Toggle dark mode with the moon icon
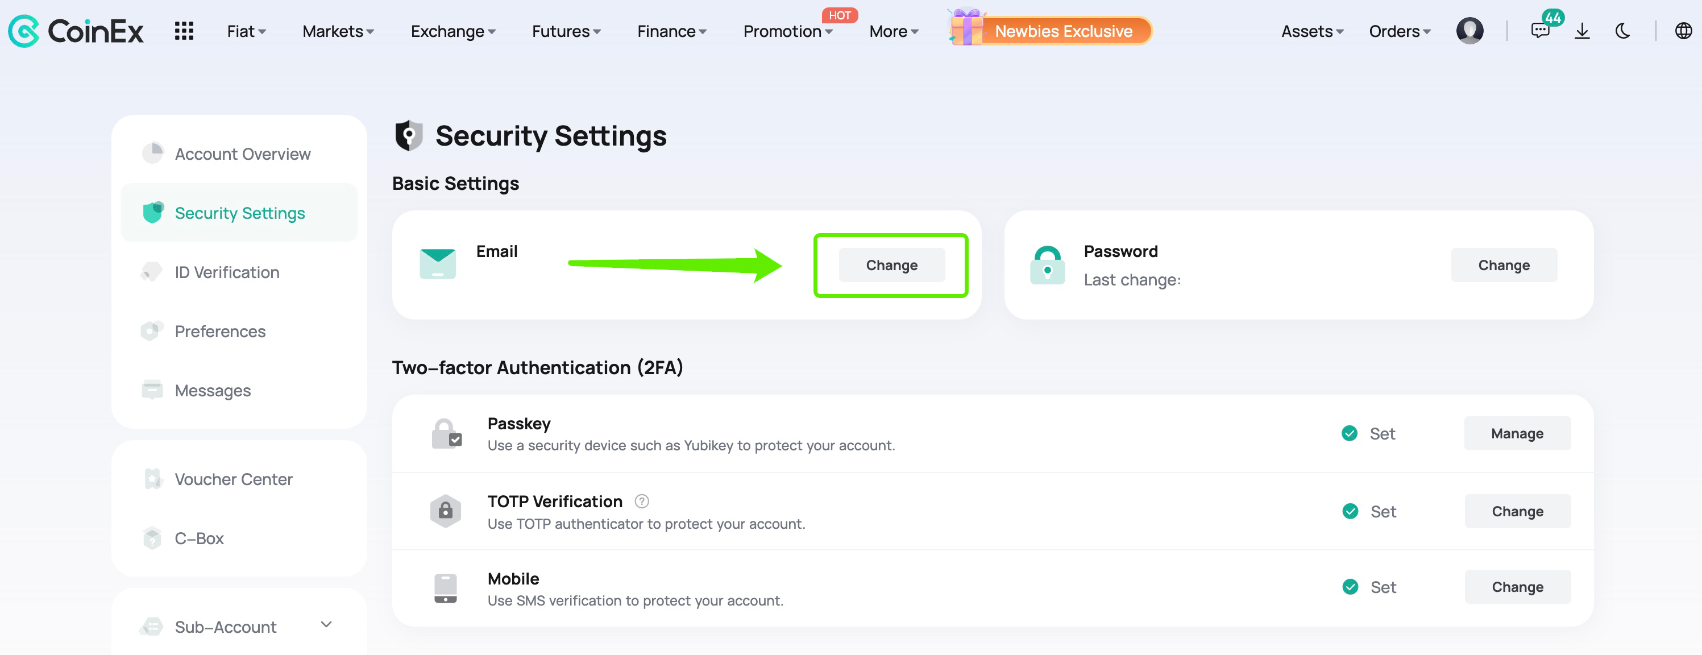Screen dimensions: 1702x655 tap(1623, 31)
